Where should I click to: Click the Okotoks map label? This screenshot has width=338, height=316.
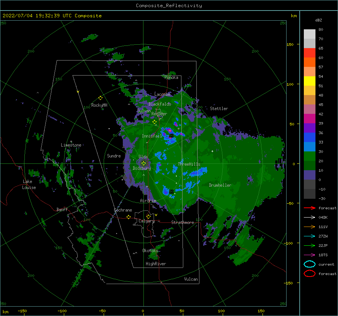[150, 250]
